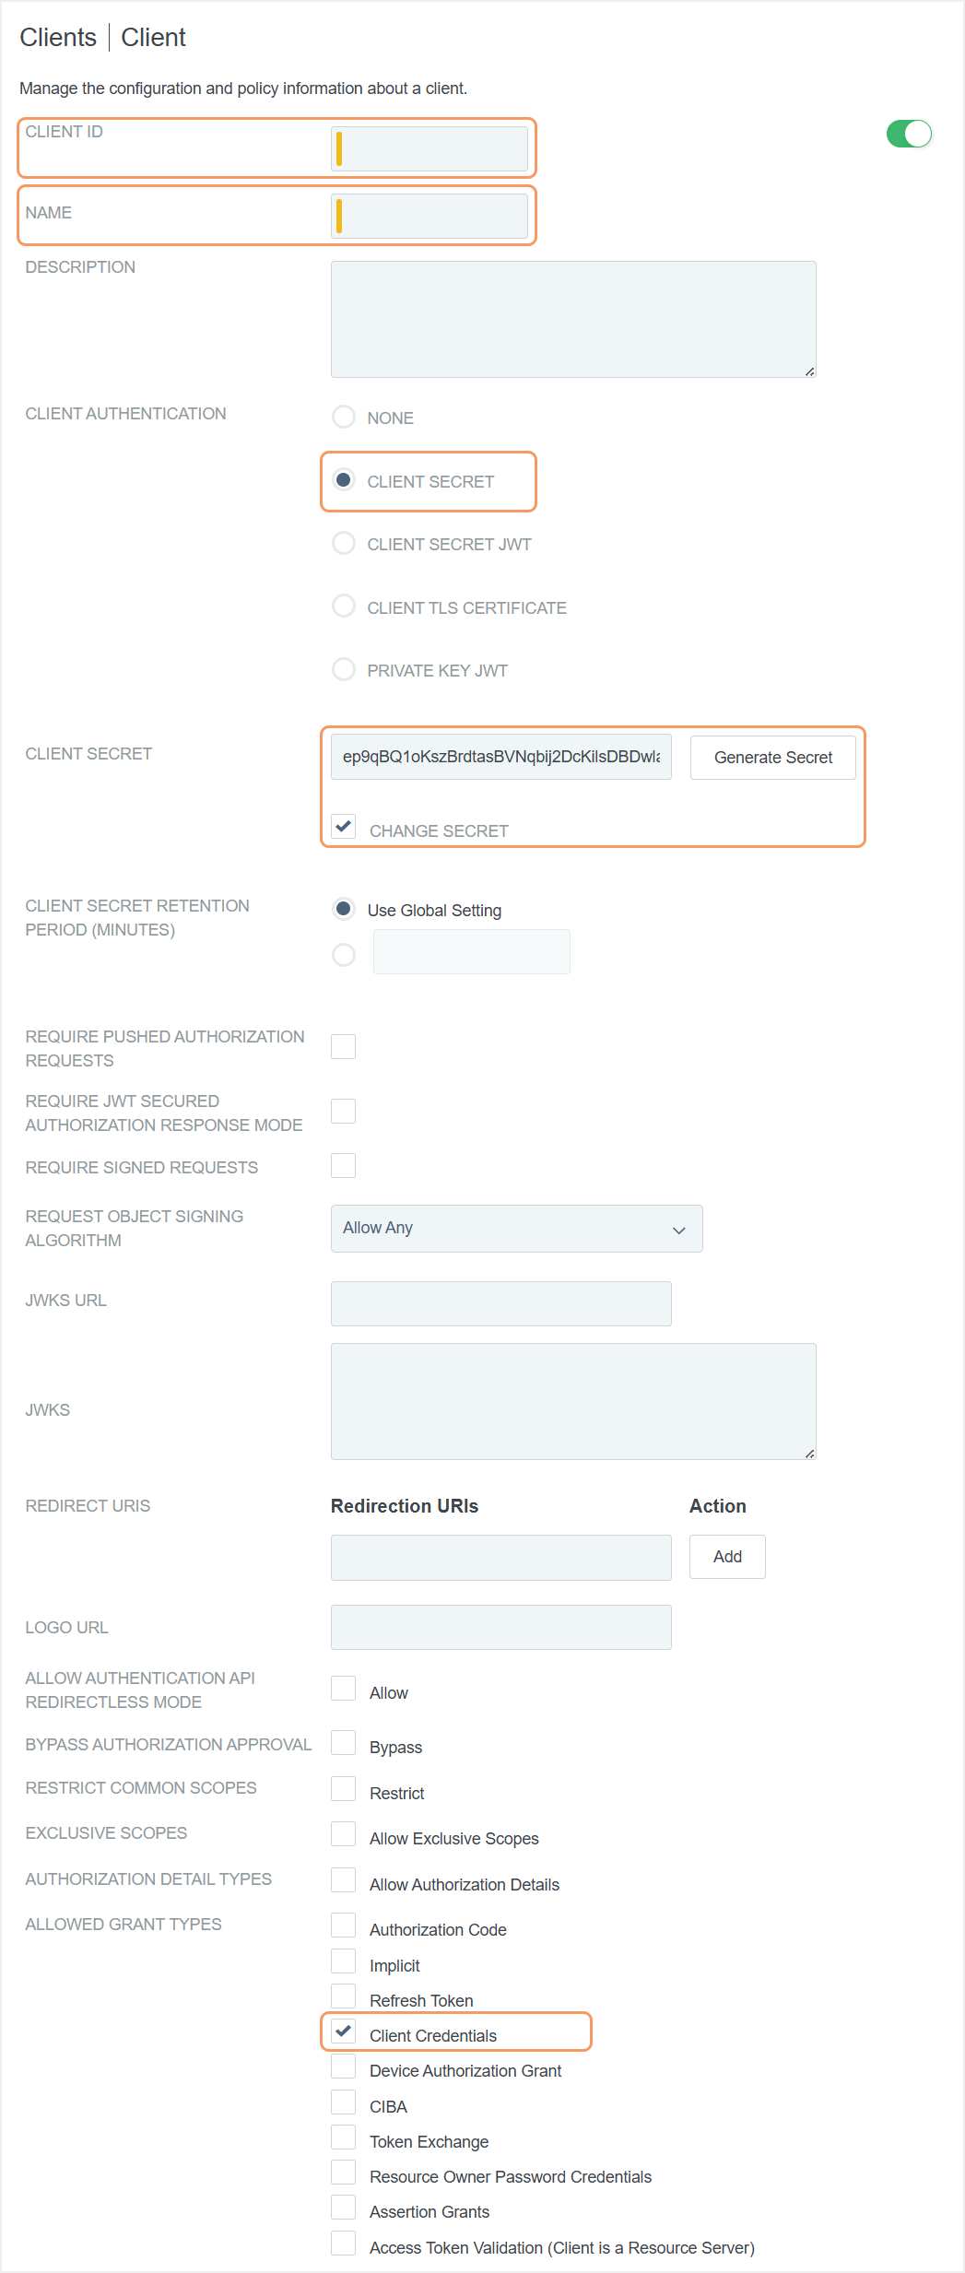Click the JWKS URL input field
The image size is (965, 2273).
pyautogui.click(x=500, y=1303)
